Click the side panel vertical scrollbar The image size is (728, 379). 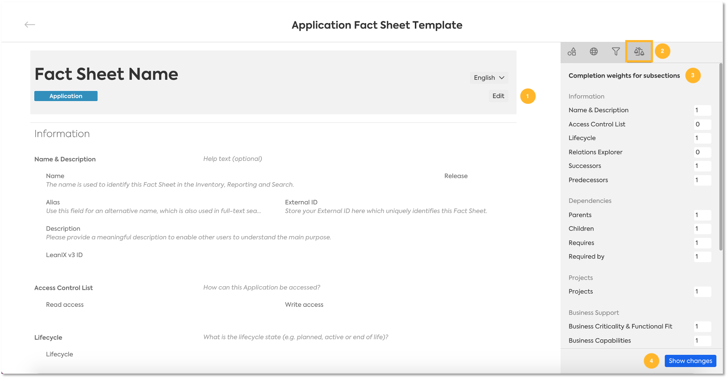click(x=720, y=157)
